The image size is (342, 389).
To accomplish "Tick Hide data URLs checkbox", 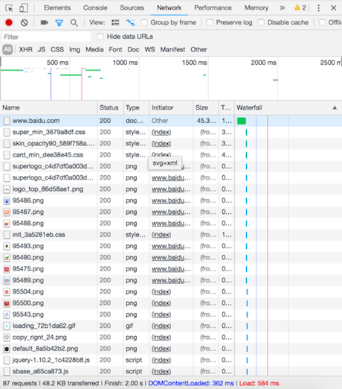I will [x=100, y=37].
